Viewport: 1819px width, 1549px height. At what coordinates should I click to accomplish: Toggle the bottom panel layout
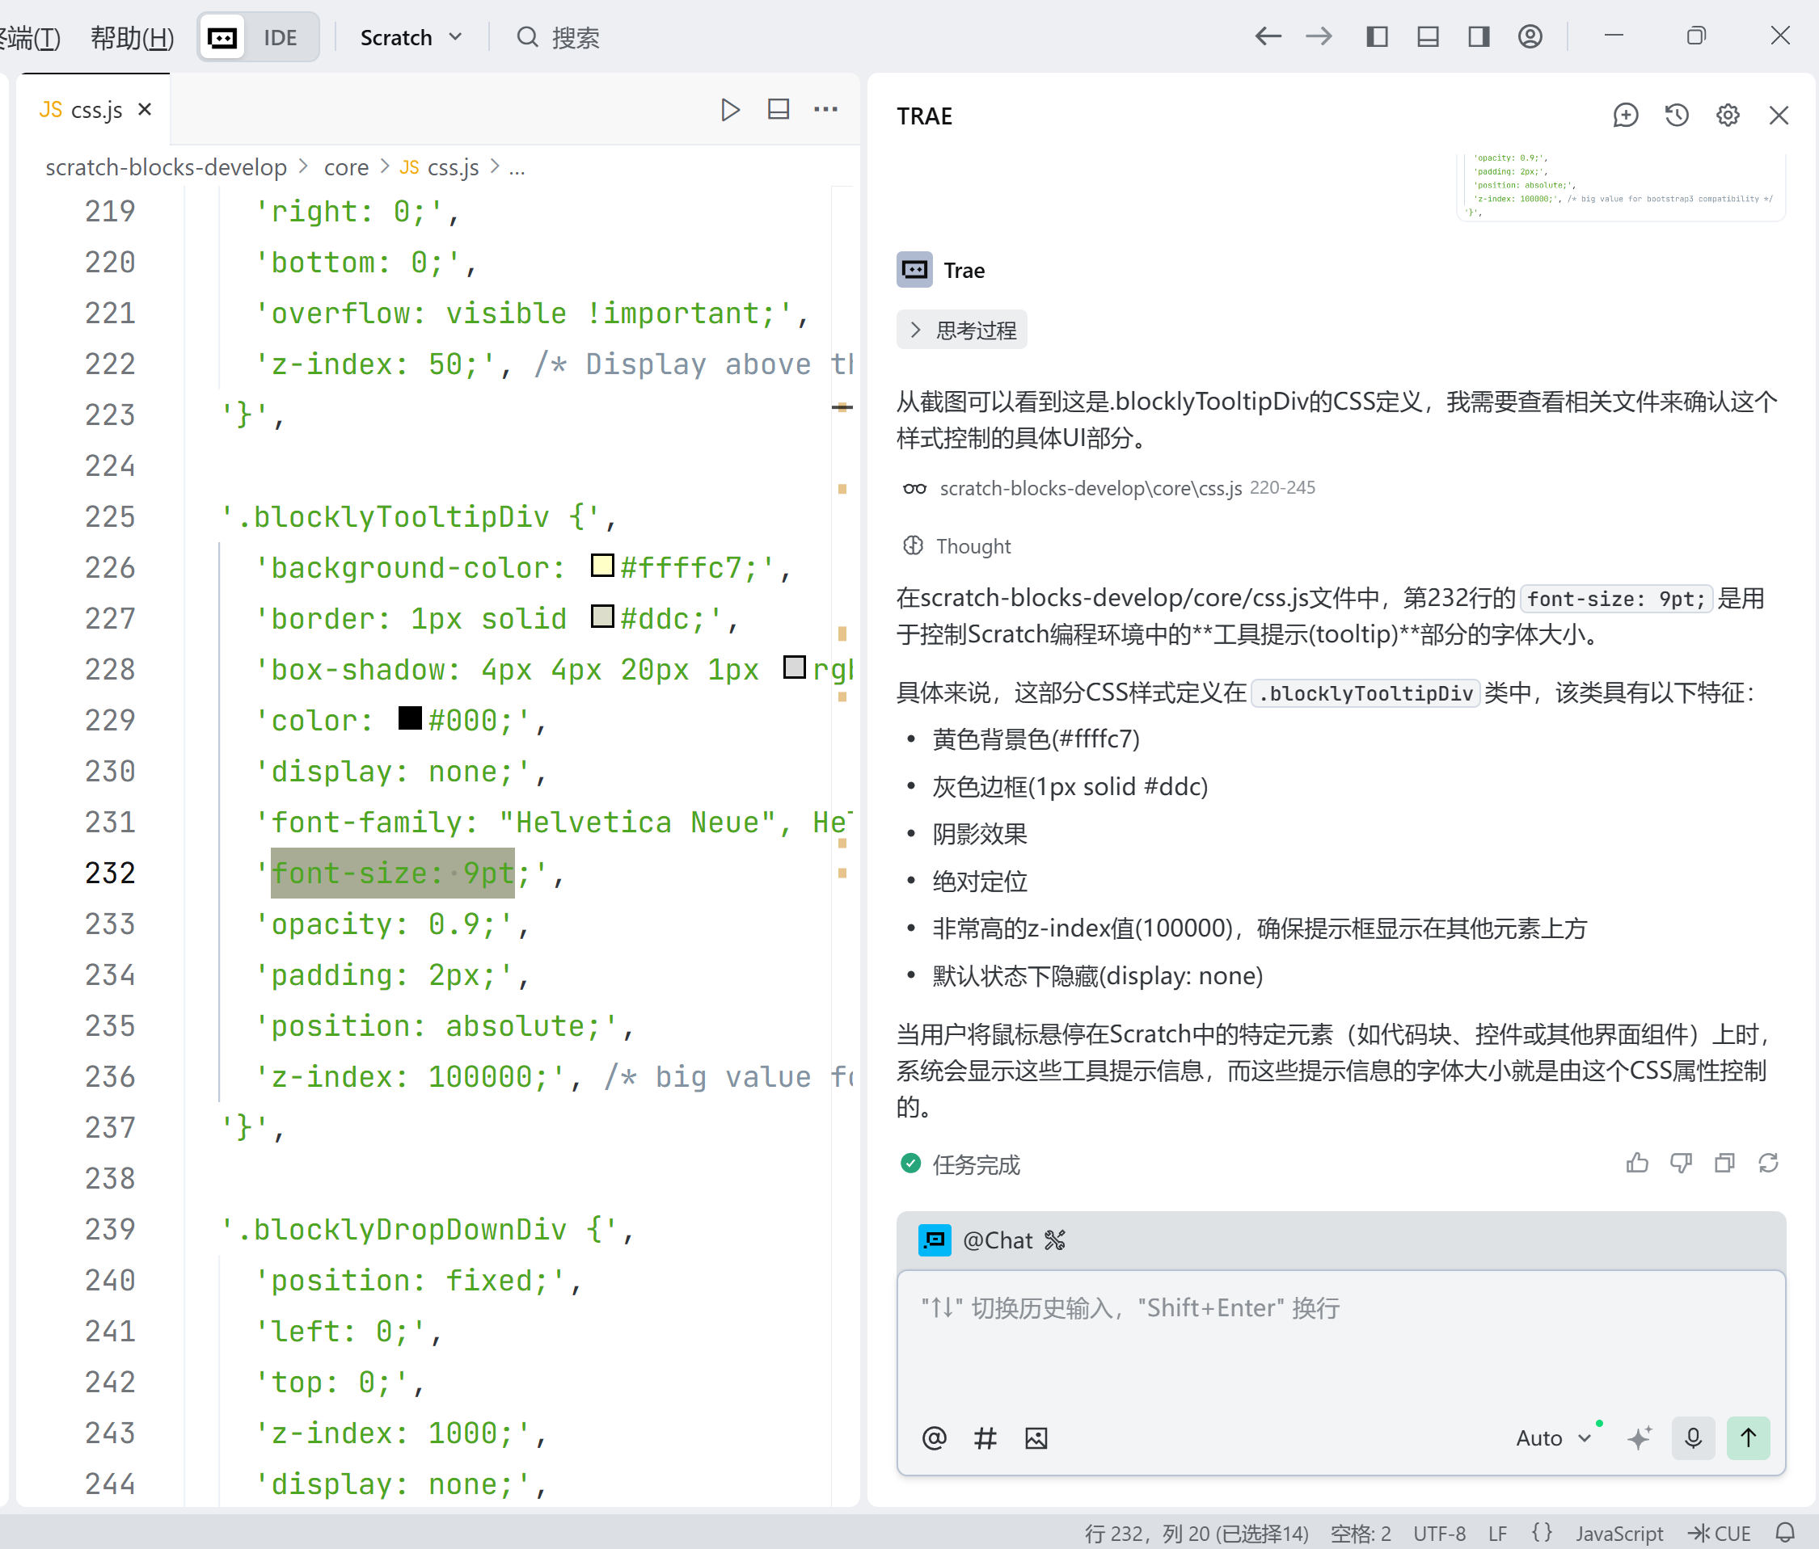[1428, 37]
